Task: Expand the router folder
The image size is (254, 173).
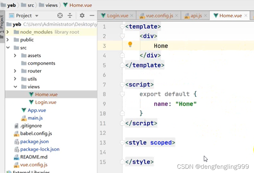Action: tap(15, 71)
